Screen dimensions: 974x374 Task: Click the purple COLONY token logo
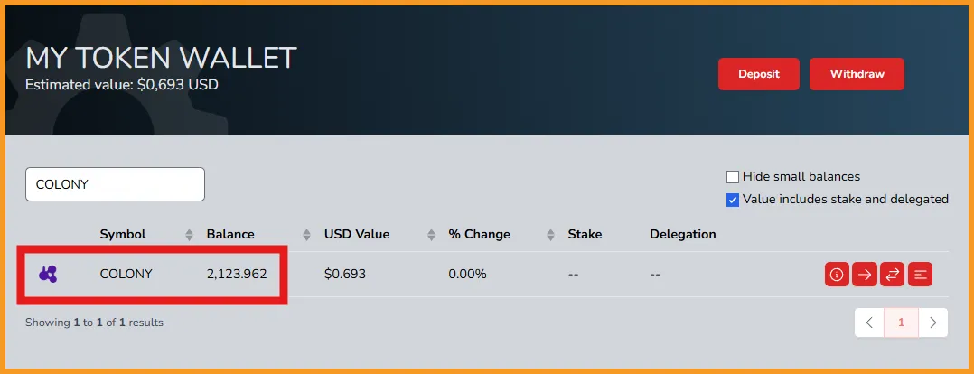[48, 274]
